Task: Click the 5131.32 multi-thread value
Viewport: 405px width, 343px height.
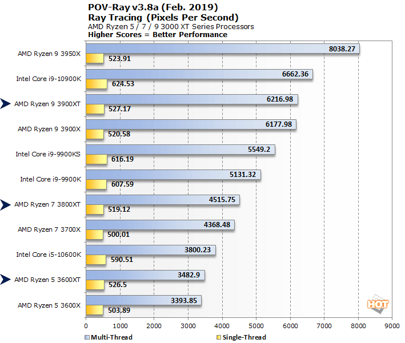Action: point(243,175)
